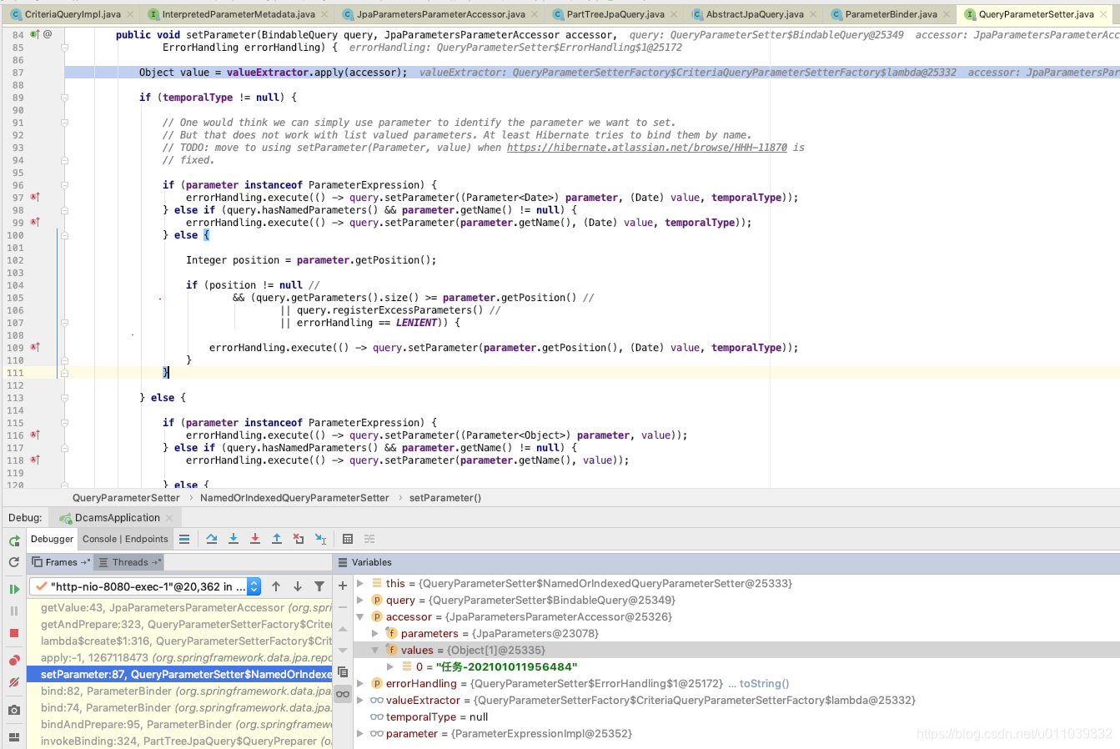Expand the 'parameters' field node
The width and height of the screenshot is (1120, 749).
coord(375,634)
